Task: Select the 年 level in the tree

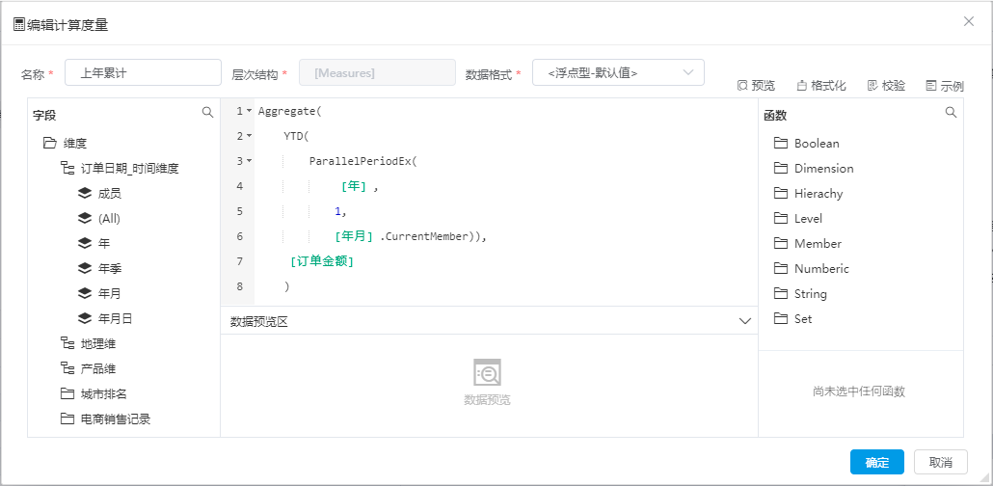Action: [104, 243]
